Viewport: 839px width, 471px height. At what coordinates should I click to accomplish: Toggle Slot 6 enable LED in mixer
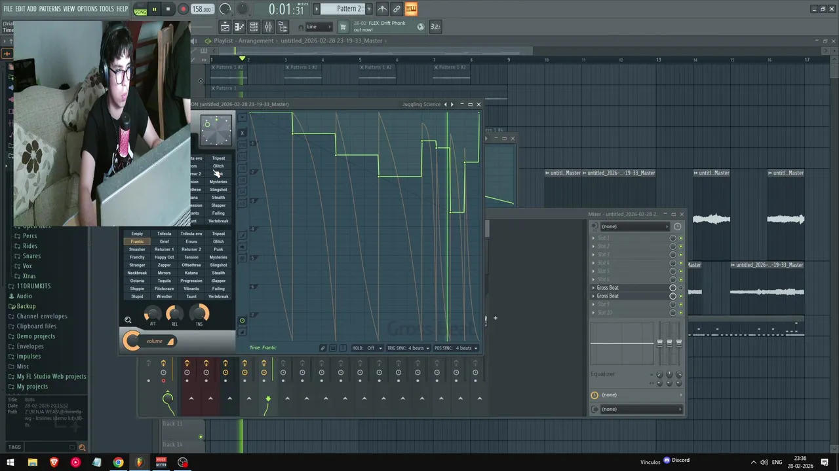pyautogui.click(x=680, y=280)
